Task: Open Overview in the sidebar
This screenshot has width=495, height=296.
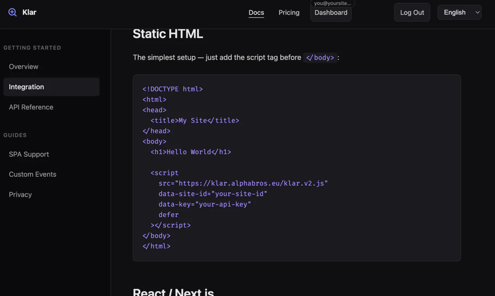Action: click(x=51, y=67)
